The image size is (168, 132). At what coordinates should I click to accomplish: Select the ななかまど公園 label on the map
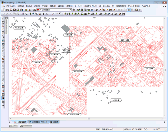coord(74,115)
